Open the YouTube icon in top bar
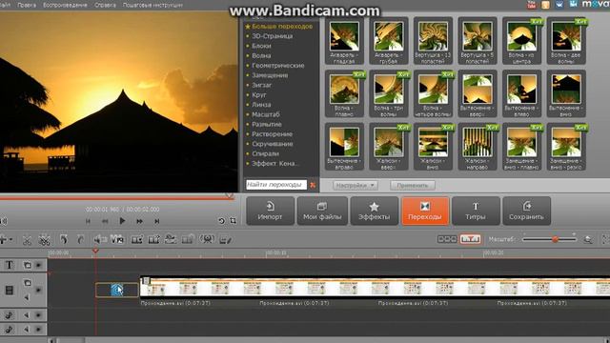 (532, 5)
